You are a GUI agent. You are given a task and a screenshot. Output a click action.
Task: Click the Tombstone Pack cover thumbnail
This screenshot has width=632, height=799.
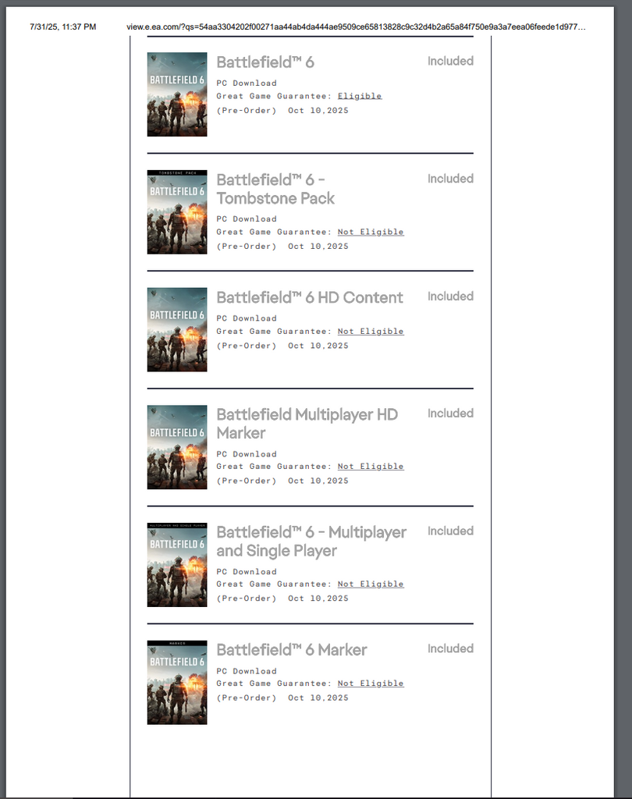click(x=177, y=212)
